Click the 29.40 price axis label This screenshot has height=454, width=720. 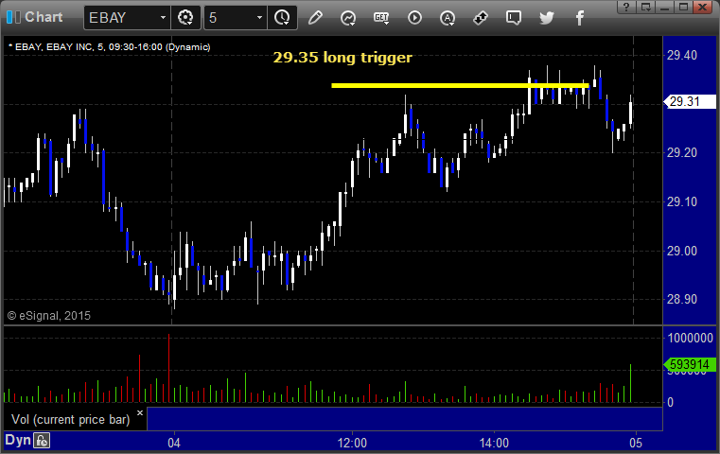click(682, 55)
